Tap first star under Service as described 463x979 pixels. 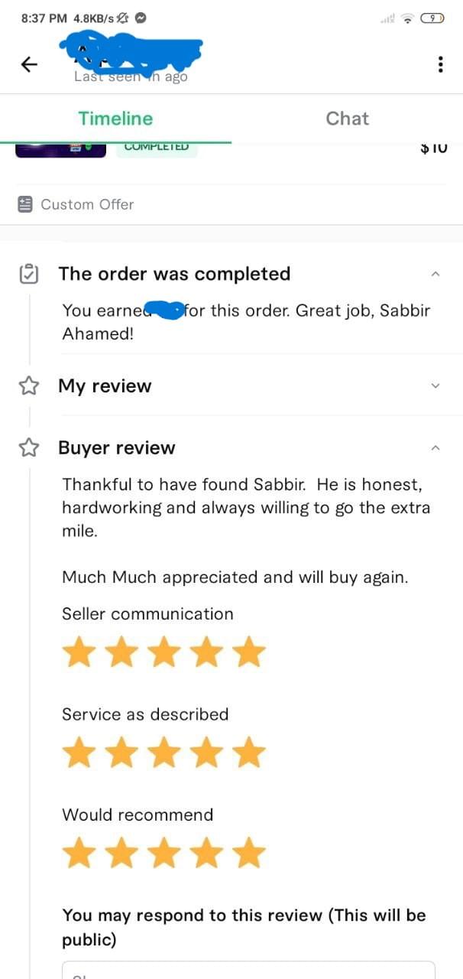click(79, 754)
